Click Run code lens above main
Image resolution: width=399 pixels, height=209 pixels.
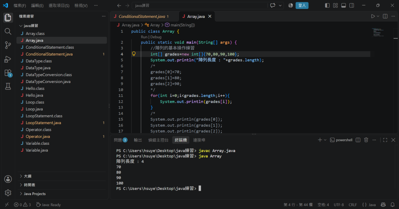pos(144,37)
